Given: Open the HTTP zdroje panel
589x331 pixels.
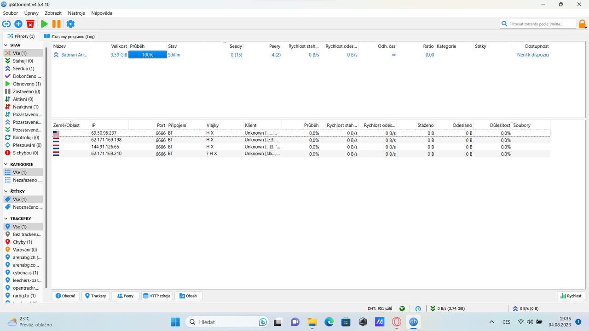Looking at the screenshot, I should (x=157, y=296).
